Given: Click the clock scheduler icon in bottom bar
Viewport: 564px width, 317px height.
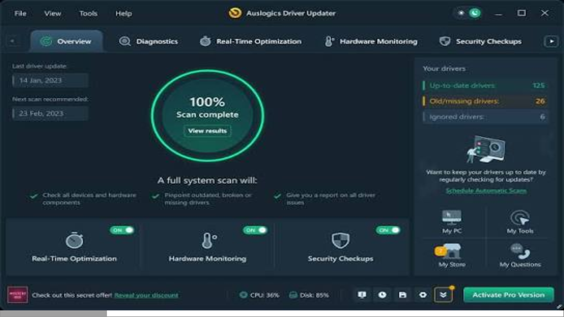Looking at the screenshot, I should point(382,295).
